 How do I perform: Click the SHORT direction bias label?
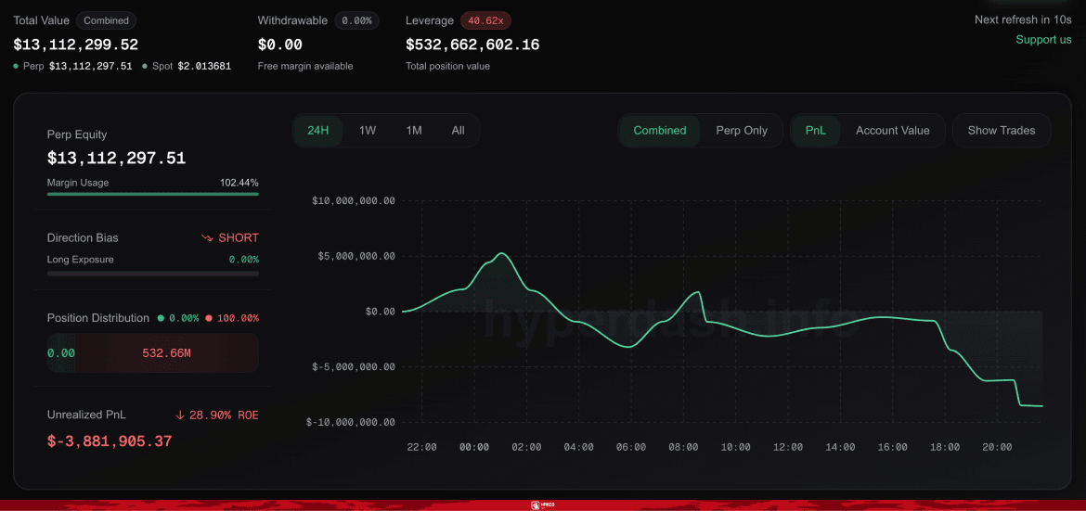[239, 238]
